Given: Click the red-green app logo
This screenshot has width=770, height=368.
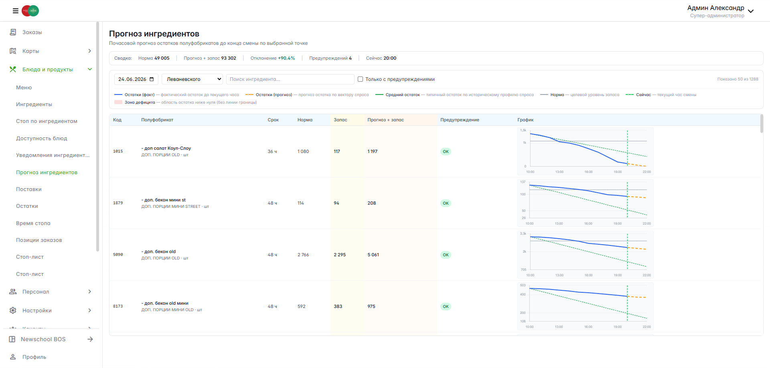Looking at the screenshot, I should pyautogui.click(x=30, y=11).
